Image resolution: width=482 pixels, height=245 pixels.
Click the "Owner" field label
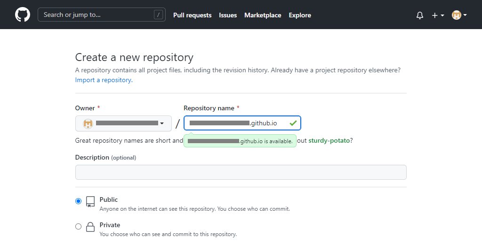(85, 108)
